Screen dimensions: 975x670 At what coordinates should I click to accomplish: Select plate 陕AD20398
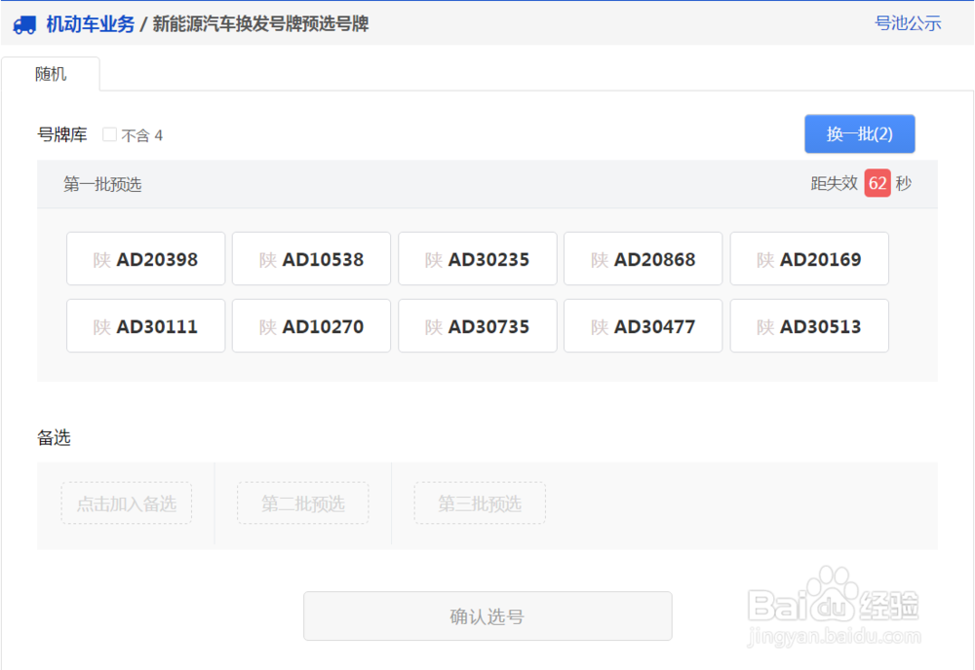point(145,258)
